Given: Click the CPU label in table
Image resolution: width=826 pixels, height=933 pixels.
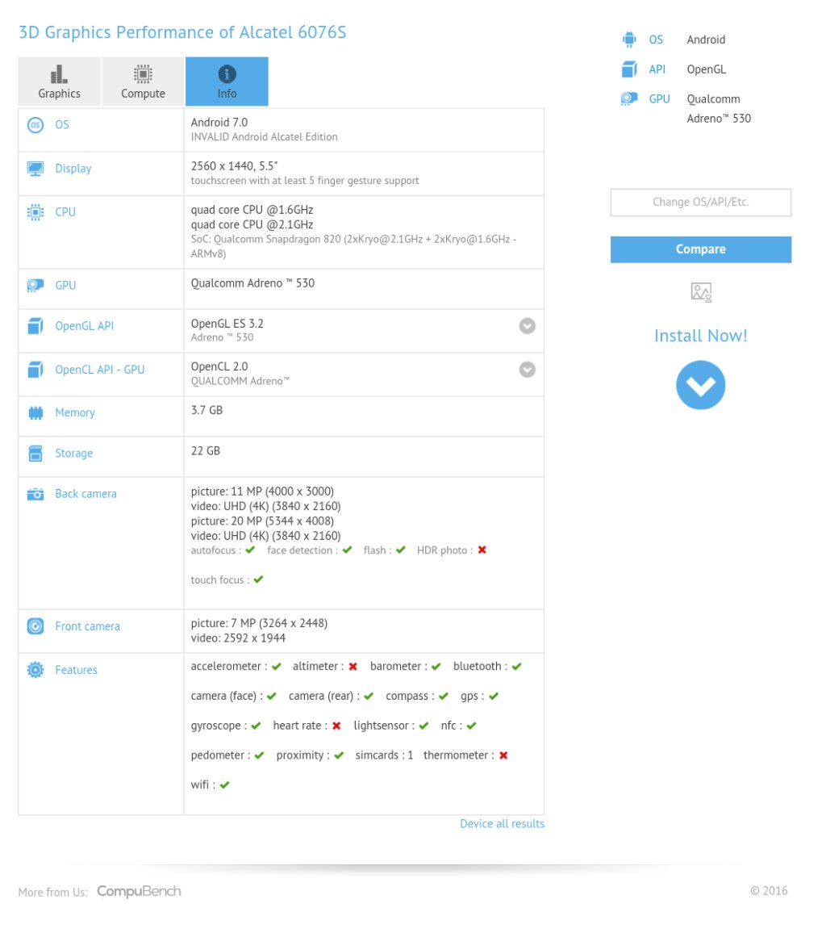Looking at the screenshot, I should click(x=65, y=211).
